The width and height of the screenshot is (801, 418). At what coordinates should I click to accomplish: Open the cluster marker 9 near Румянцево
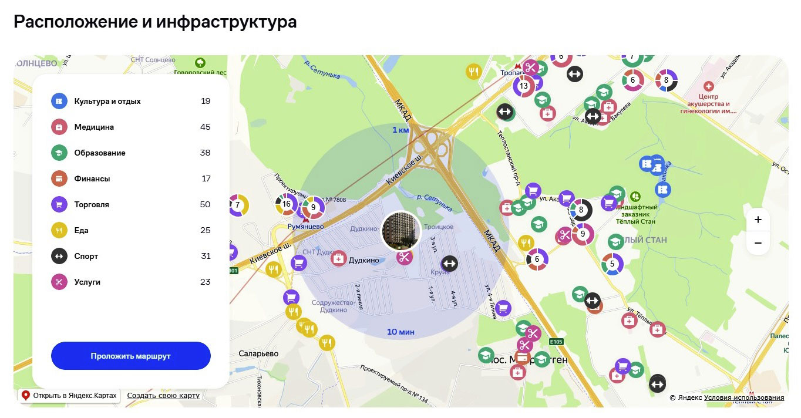[x=313, y=207]
